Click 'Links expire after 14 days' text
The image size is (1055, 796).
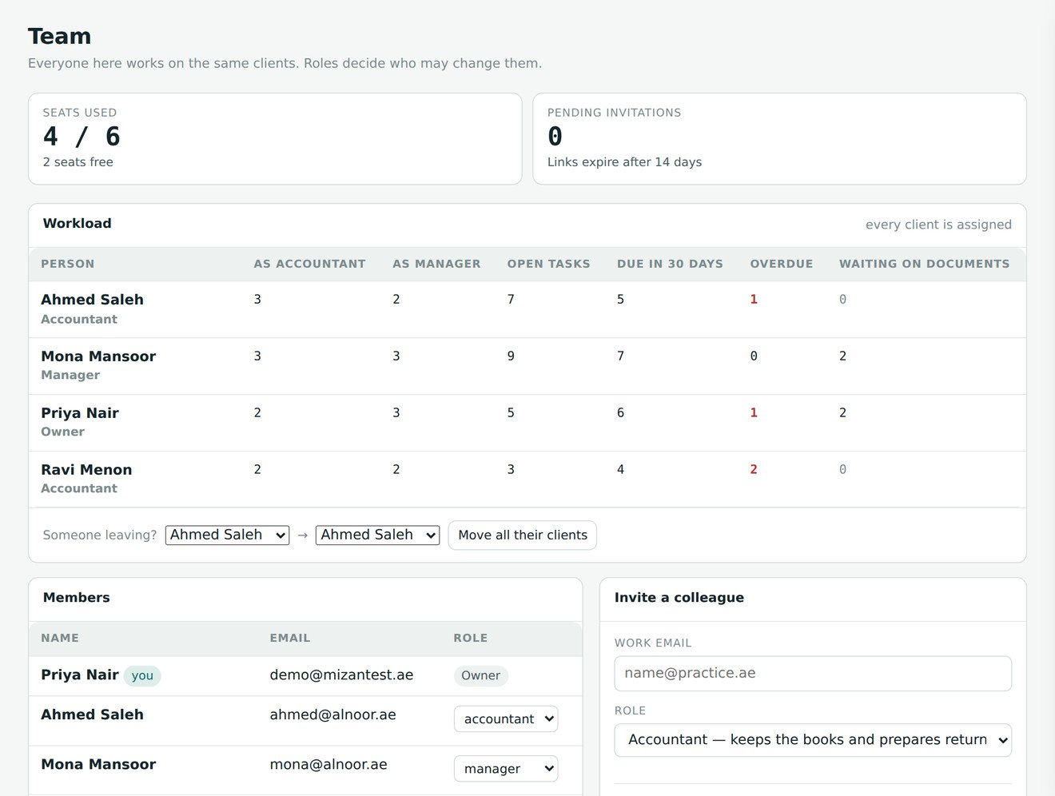pyautogui.click(x=624, y=162)
